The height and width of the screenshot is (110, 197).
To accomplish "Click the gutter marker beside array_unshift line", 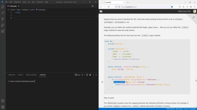I will pyautogui.click(x=102, y=82).
